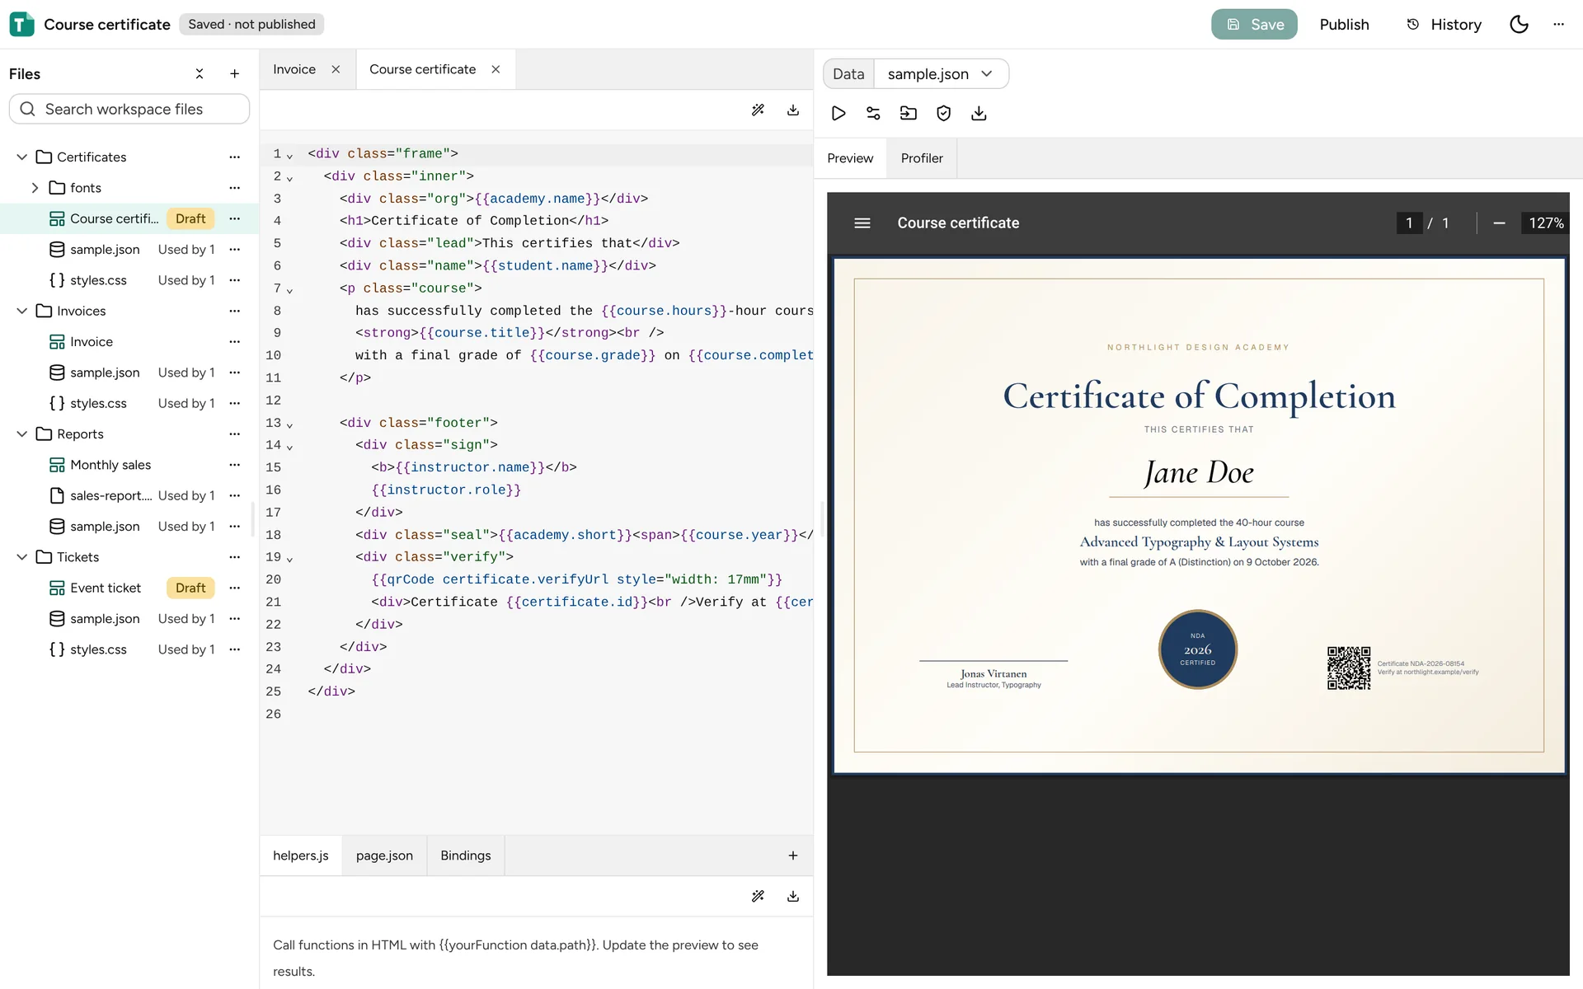Open the sample.json data dropdown
This screenshot has height=989, width=1583.
941,74
